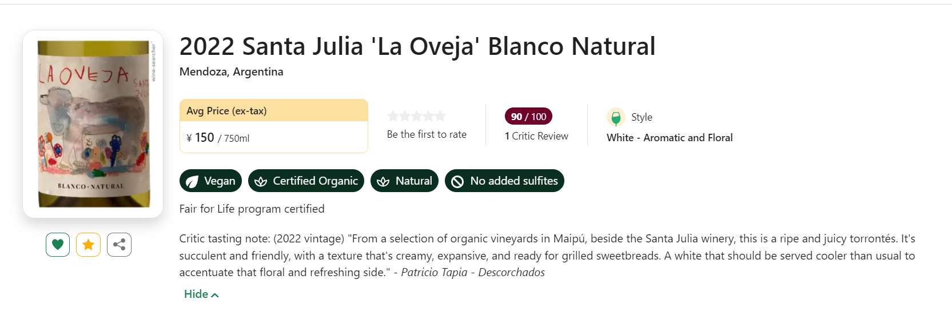Click the yellow star icon
Screen dimensions: 952x315
click(x=88, y=245)
